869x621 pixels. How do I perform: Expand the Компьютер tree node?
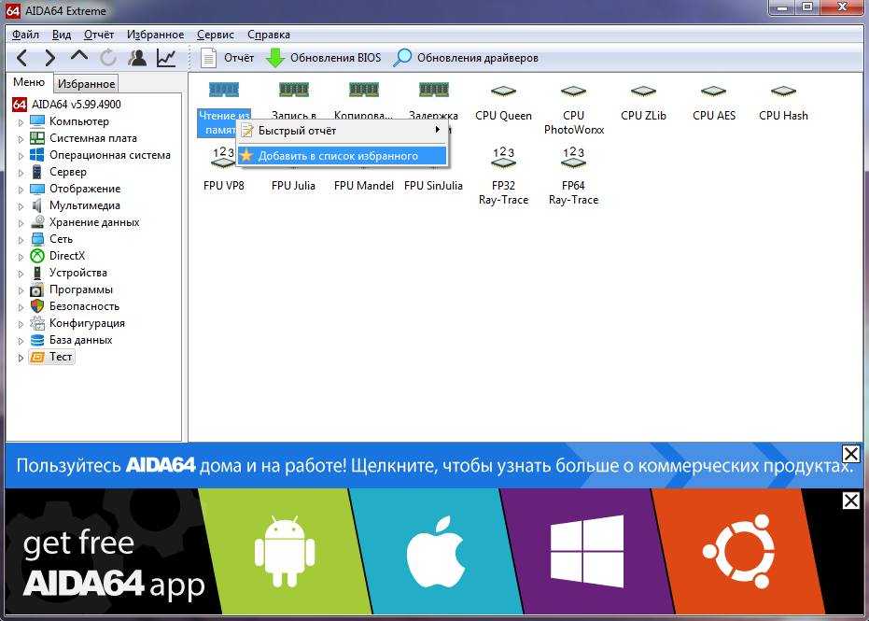[21, 122]
